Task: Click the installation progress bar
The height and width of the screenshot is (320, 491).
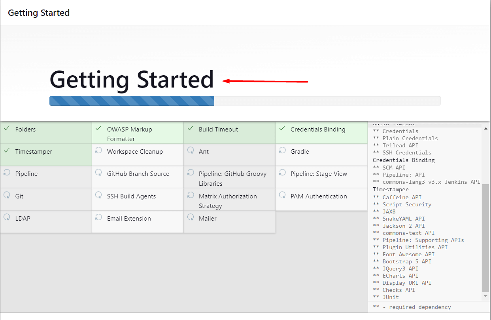Action: [x=245, y=101]
